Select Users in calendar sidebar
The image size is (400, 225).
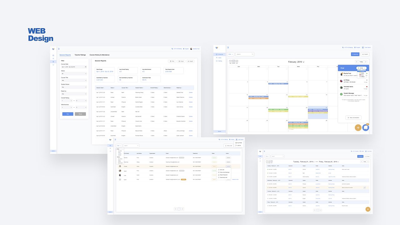(219, 58)
